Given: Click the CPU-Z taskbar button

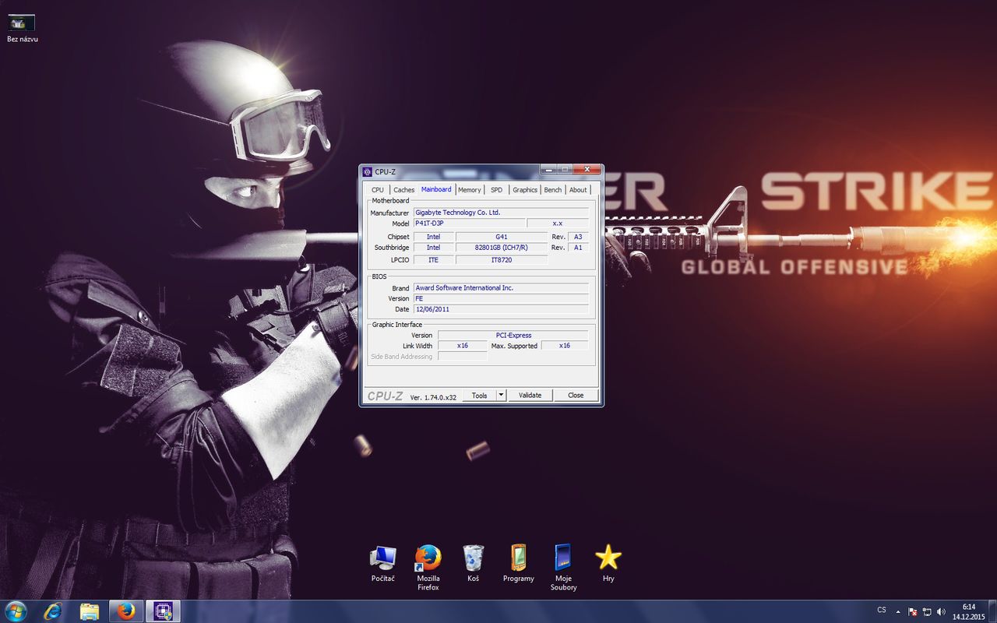Looking at the screenshot, I should (164, 611).
